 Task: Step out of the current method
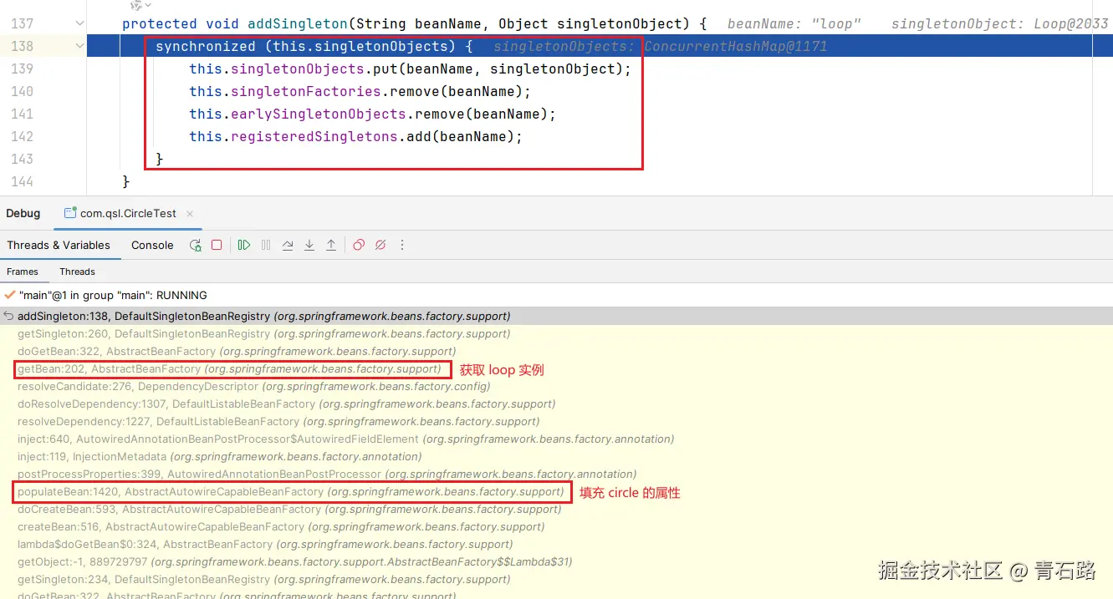(x=331, y=245)
